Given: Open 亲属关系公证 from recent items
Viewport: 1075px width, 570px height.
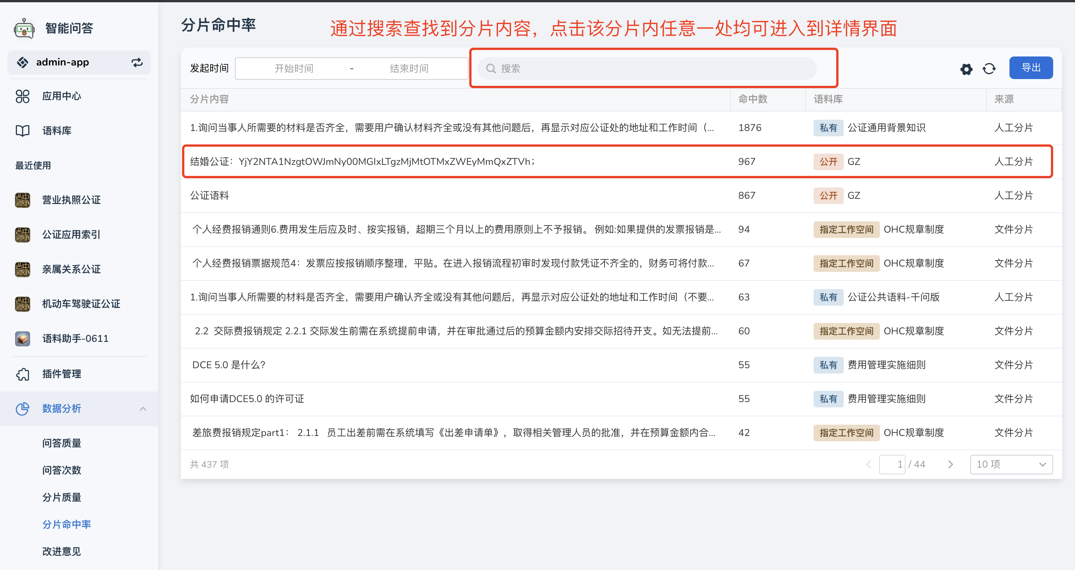Looking at the screenshot, I should 23,269.
